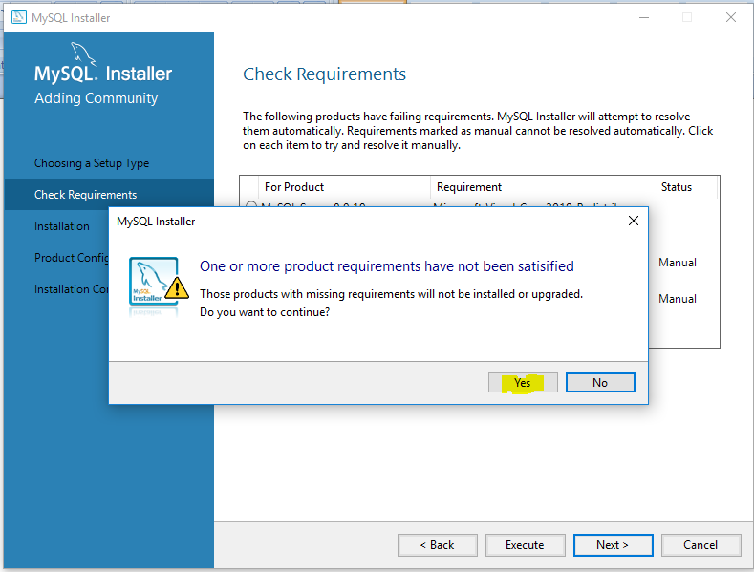
Task: Select Choosing a Setup Type step
Action: click(92, 163)
